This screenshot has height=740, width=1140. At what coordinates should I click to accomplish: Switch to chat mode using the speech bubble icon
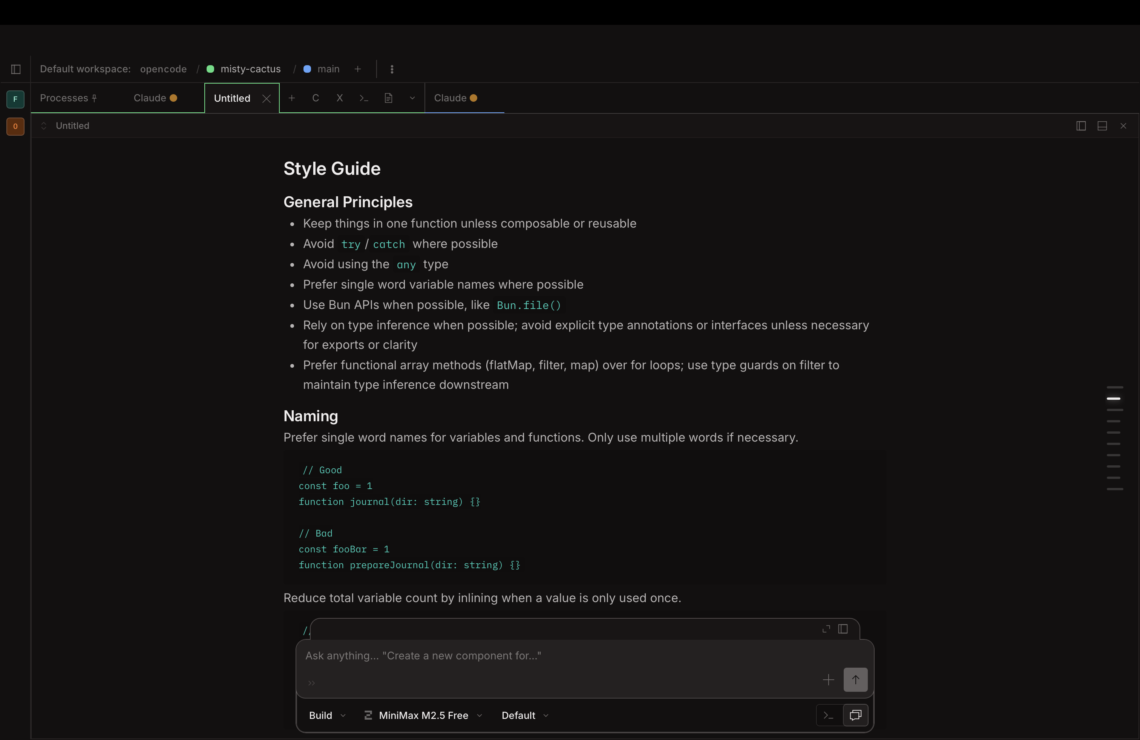855,715
